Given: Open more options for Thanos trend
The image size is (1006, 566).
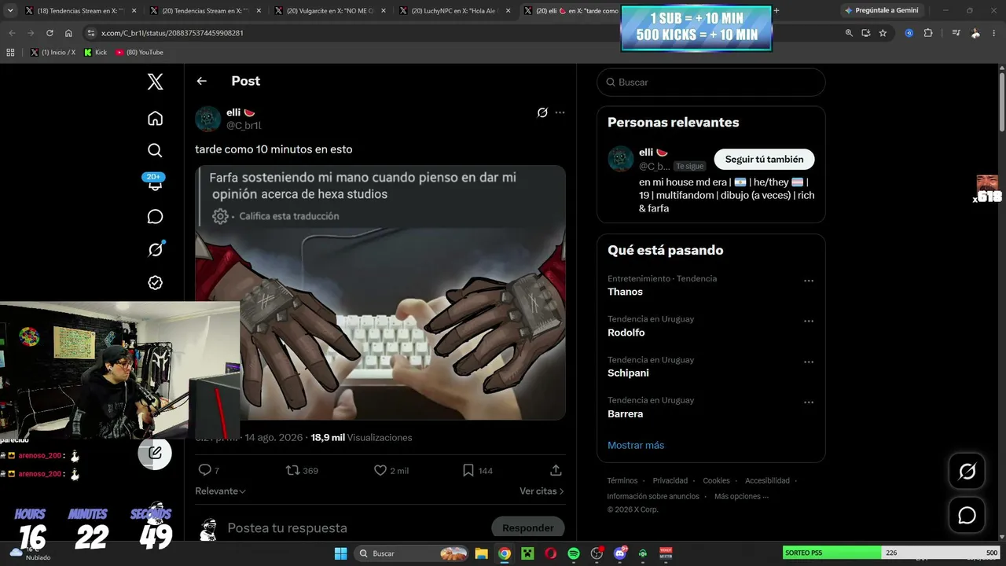Looking at the screenshot, I should (x=809, y=281).
